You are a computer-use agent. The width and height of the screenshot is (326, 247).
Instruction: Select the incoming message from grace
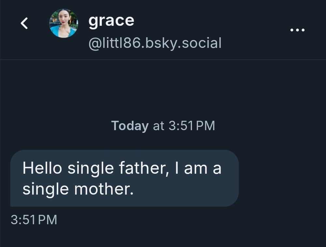click(x=124, y=178)
